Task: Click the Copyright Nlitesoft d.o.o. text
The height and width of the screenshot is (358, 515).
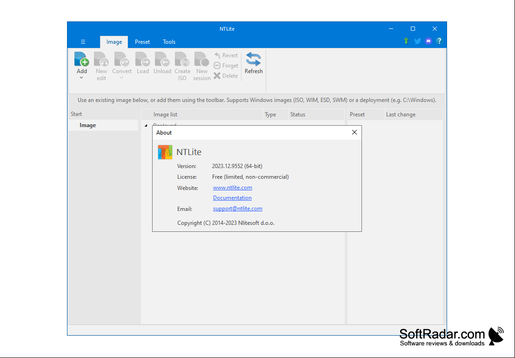Action: [226, 223]
